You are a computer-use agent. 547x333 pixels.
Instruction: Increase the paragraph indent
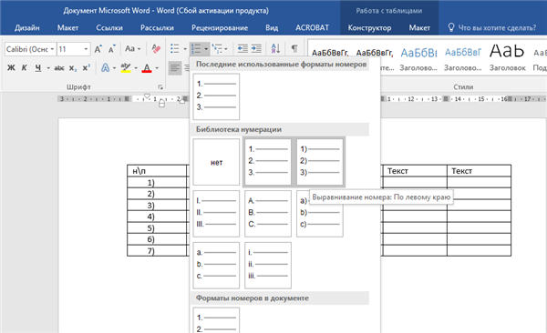tap(256, 49)
